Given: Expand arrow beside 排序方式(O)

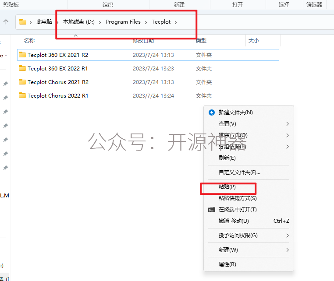Looking at the screenshot, I should click(x=288, y=135).
